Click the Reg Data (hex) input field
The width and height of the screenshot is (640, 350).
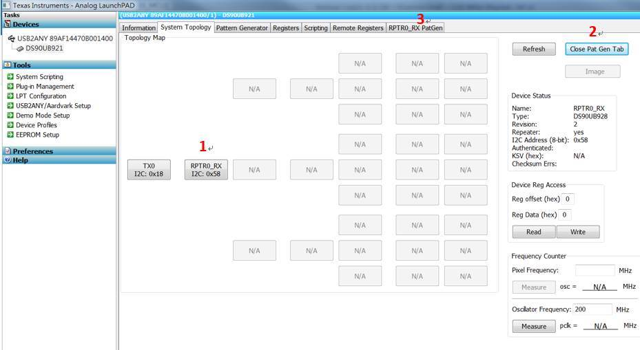click(x=564, y=215)
